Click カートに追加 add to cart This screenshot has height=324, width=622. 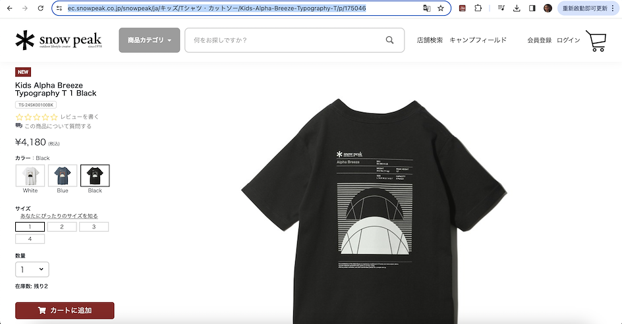click(x=65, y=311)
